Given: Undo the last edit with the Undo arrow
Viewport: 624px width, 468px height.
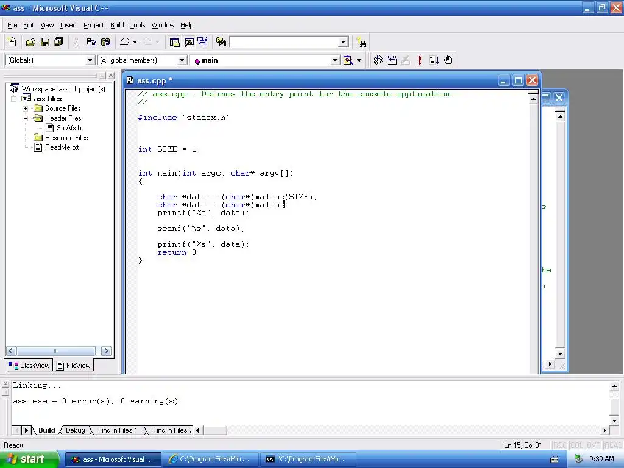Looking at the screenshot, I should (x=124, y=42).
